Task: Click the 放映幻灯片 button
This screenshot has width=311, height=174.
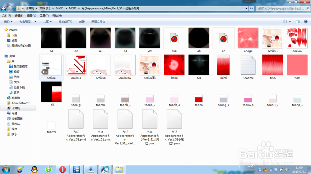Action: tap(65, 22)
